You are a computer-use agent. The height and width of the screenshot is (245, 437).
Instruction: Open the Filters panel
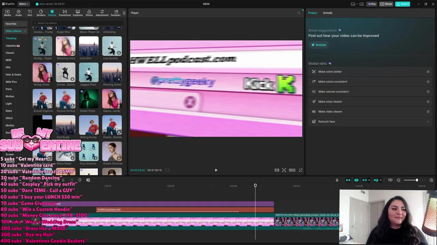click(89, 13)
